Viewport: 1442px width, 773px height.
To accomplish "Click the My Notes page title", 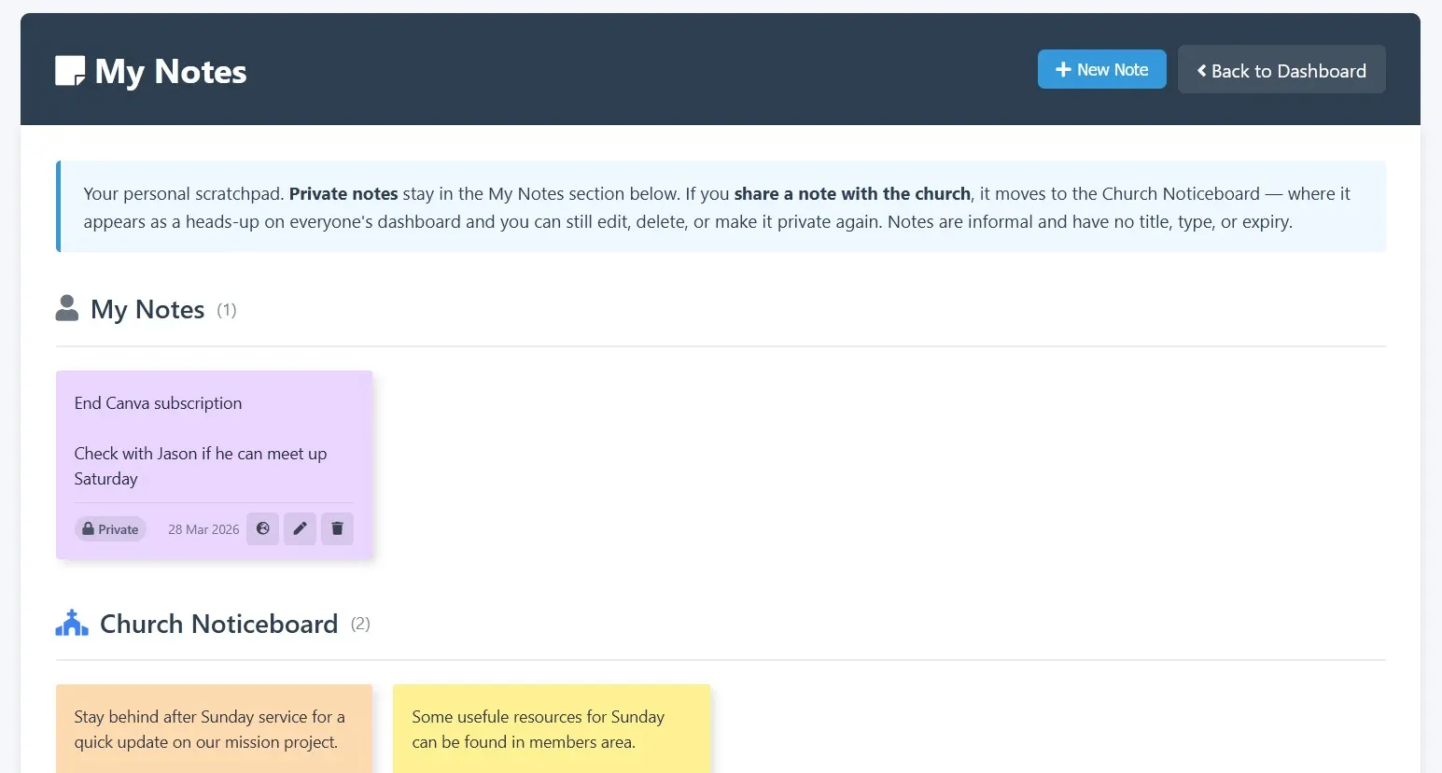I will 171,72.
